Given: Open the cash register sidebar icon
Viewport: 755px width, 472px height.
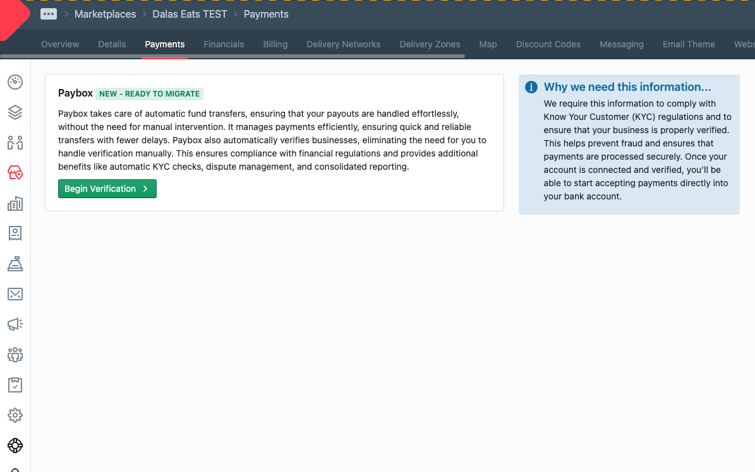Looking at the screenshot, I should tap(15, 264).
